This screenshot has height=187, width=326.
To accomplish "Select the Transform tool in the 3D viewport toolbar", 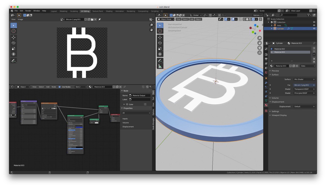I will [x=160, y=54].
